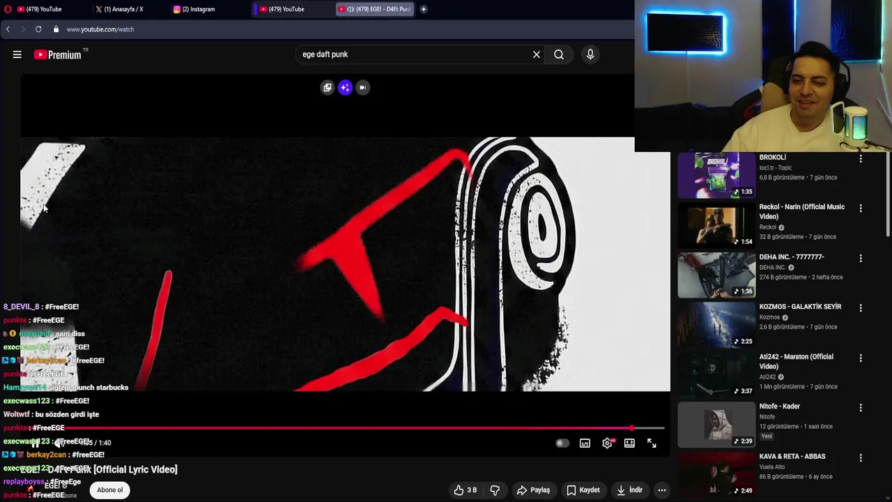The height and width of the screenshot is (502, 892).
Task: Seek on the red video progress bar
Action: click(341, 428)
